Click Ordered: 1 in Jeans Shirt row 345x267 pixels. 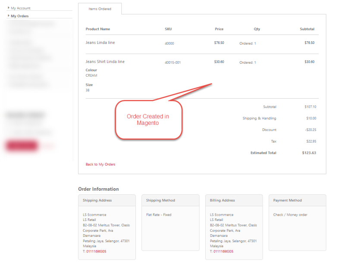pyautogui.click(x=248, y=62)
